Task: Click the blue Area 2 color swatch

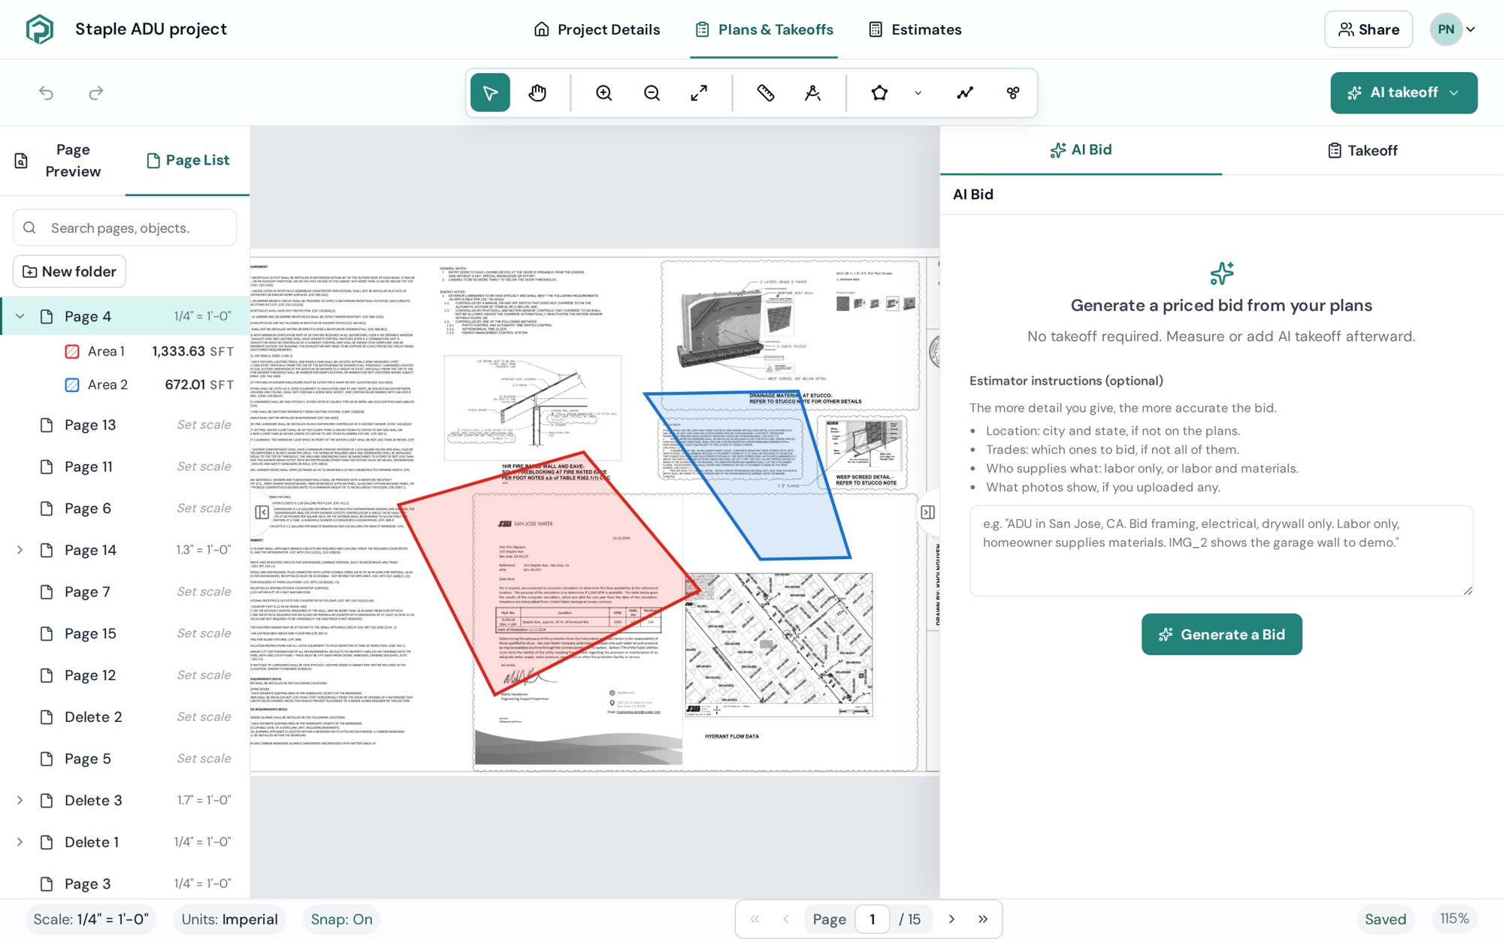Action: pos(72,385)
